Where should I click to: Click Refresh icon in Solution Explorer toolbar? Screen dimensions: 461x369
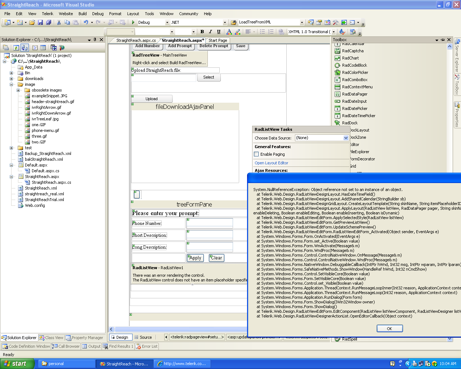coord(16,48)
